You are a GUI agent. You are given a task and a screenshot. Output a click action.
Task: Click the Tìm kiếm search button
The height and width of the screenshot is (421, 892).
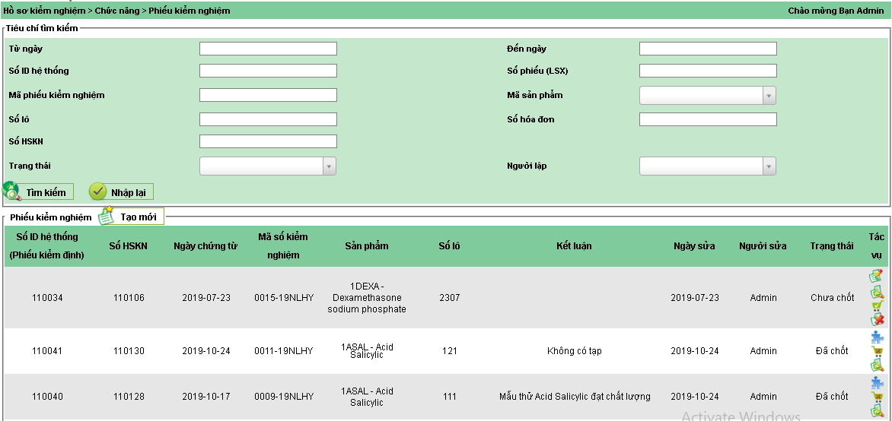[38, 192]
